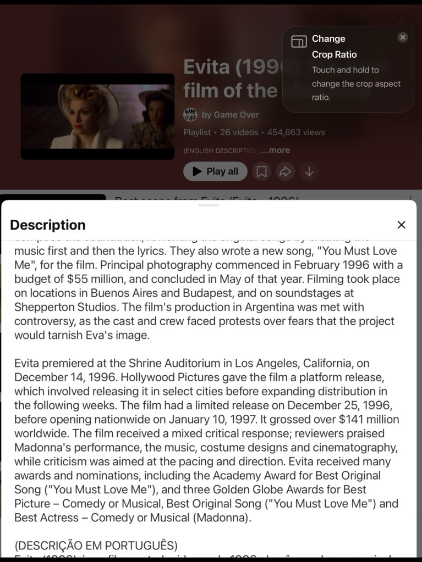Close the Description panel
Screen dimensions: 422x562
tap(401, 225)
